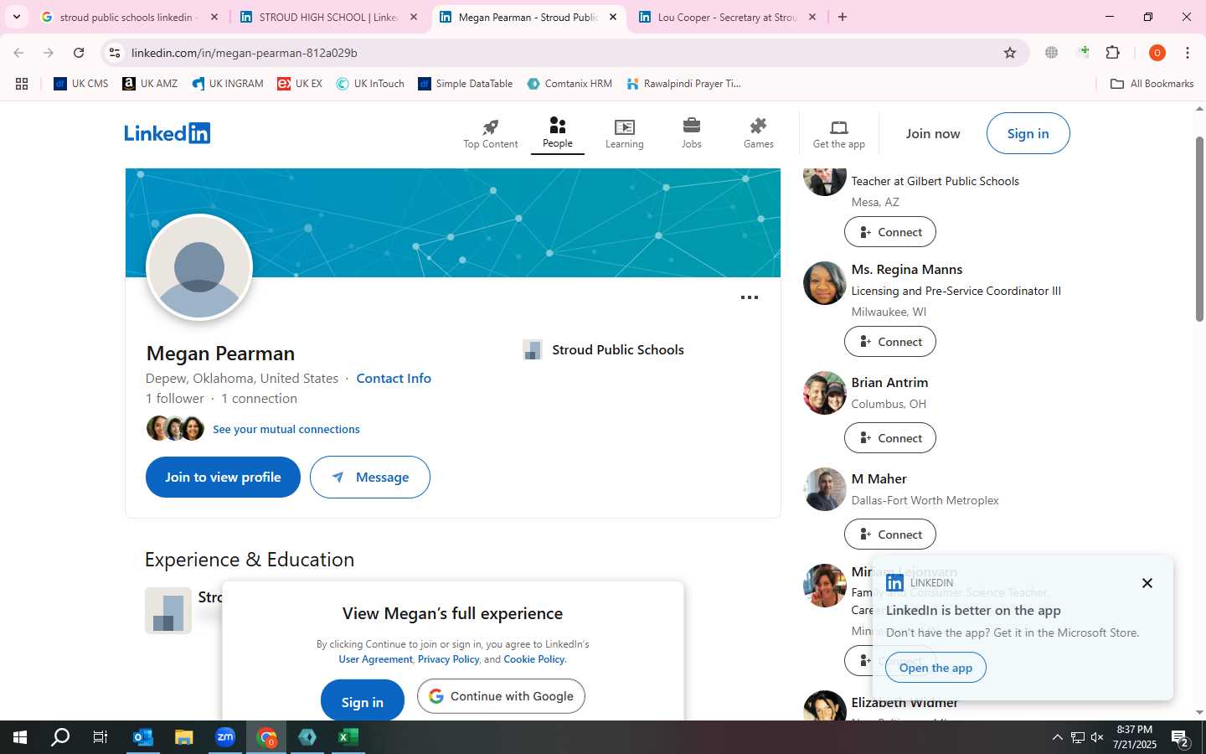Open a new browser tab
The image size is (1206, 754).
843,17
